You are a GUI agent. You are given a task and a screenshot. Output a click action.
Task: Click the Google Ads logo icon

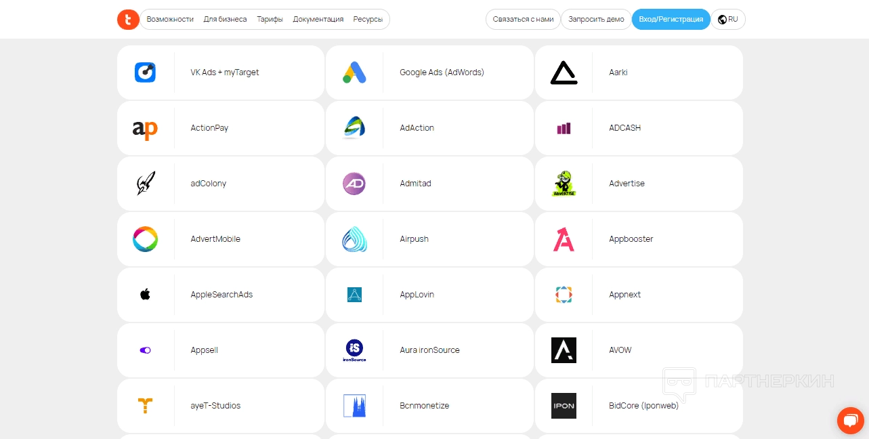(354, 72)
